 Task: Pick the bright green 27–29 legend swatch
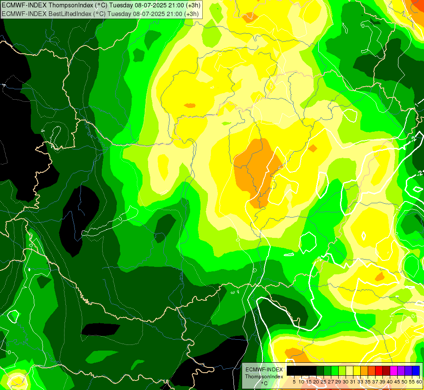[335, 371]
